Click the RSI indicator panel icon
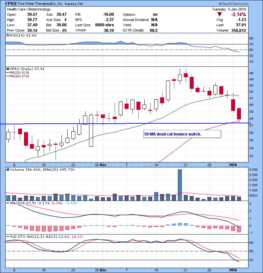 tap(8, 35)
